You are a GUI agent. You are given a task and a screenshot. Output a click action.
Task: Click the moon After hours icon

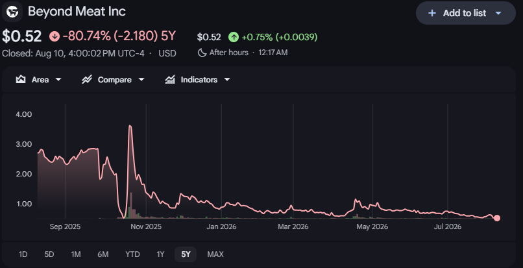(202, 53)
